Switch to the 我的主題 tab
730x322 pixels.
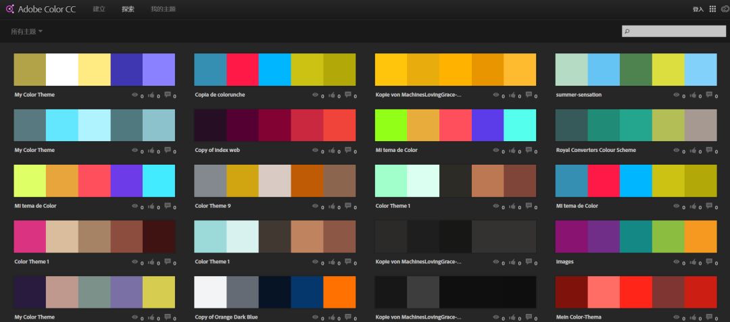pos(163,9)
